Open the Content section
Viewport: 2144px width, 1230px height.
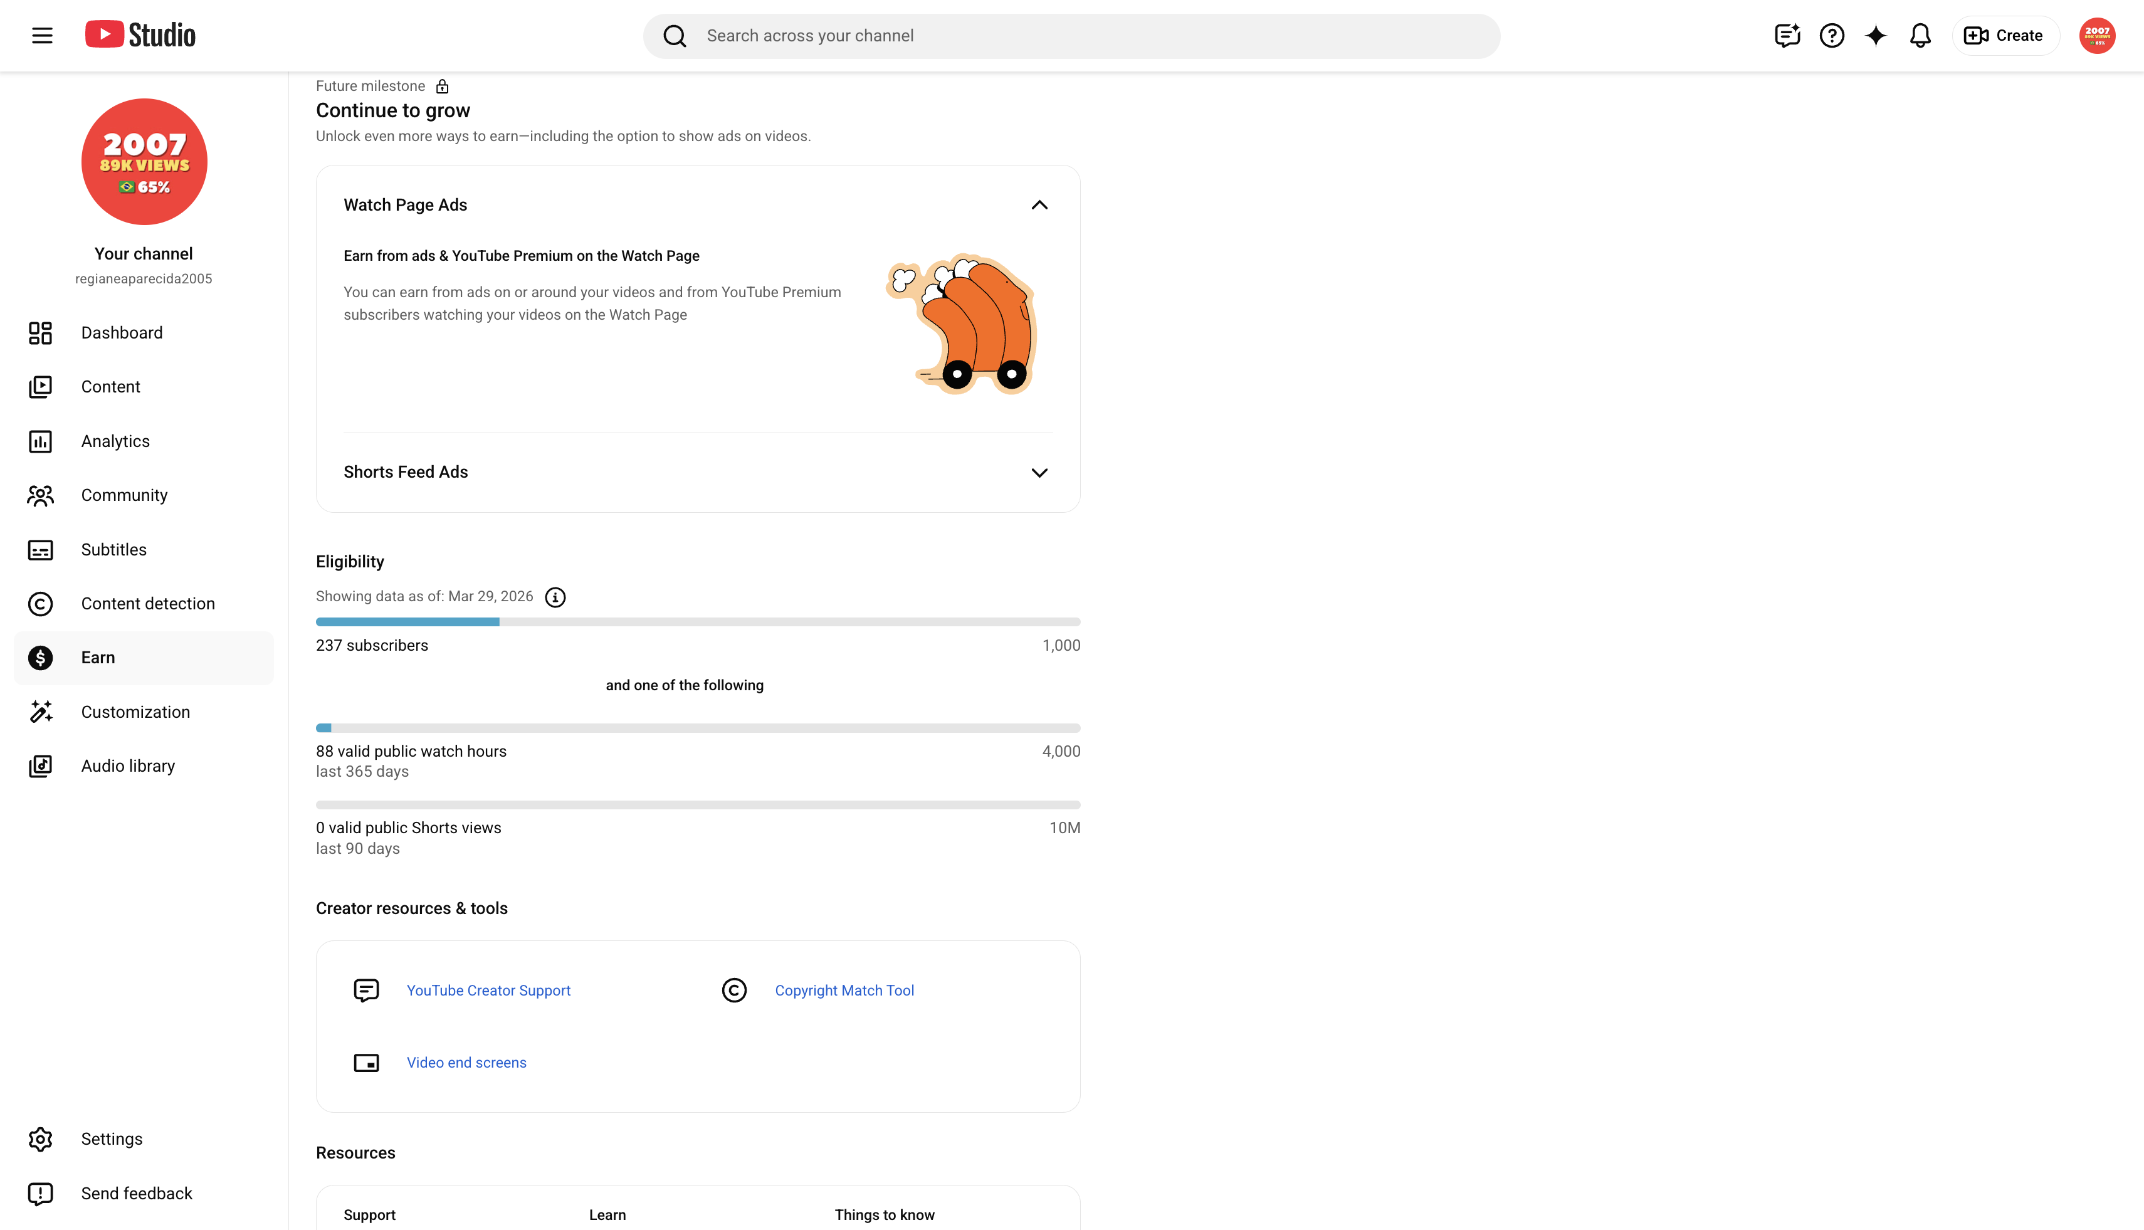coord(144,387)
